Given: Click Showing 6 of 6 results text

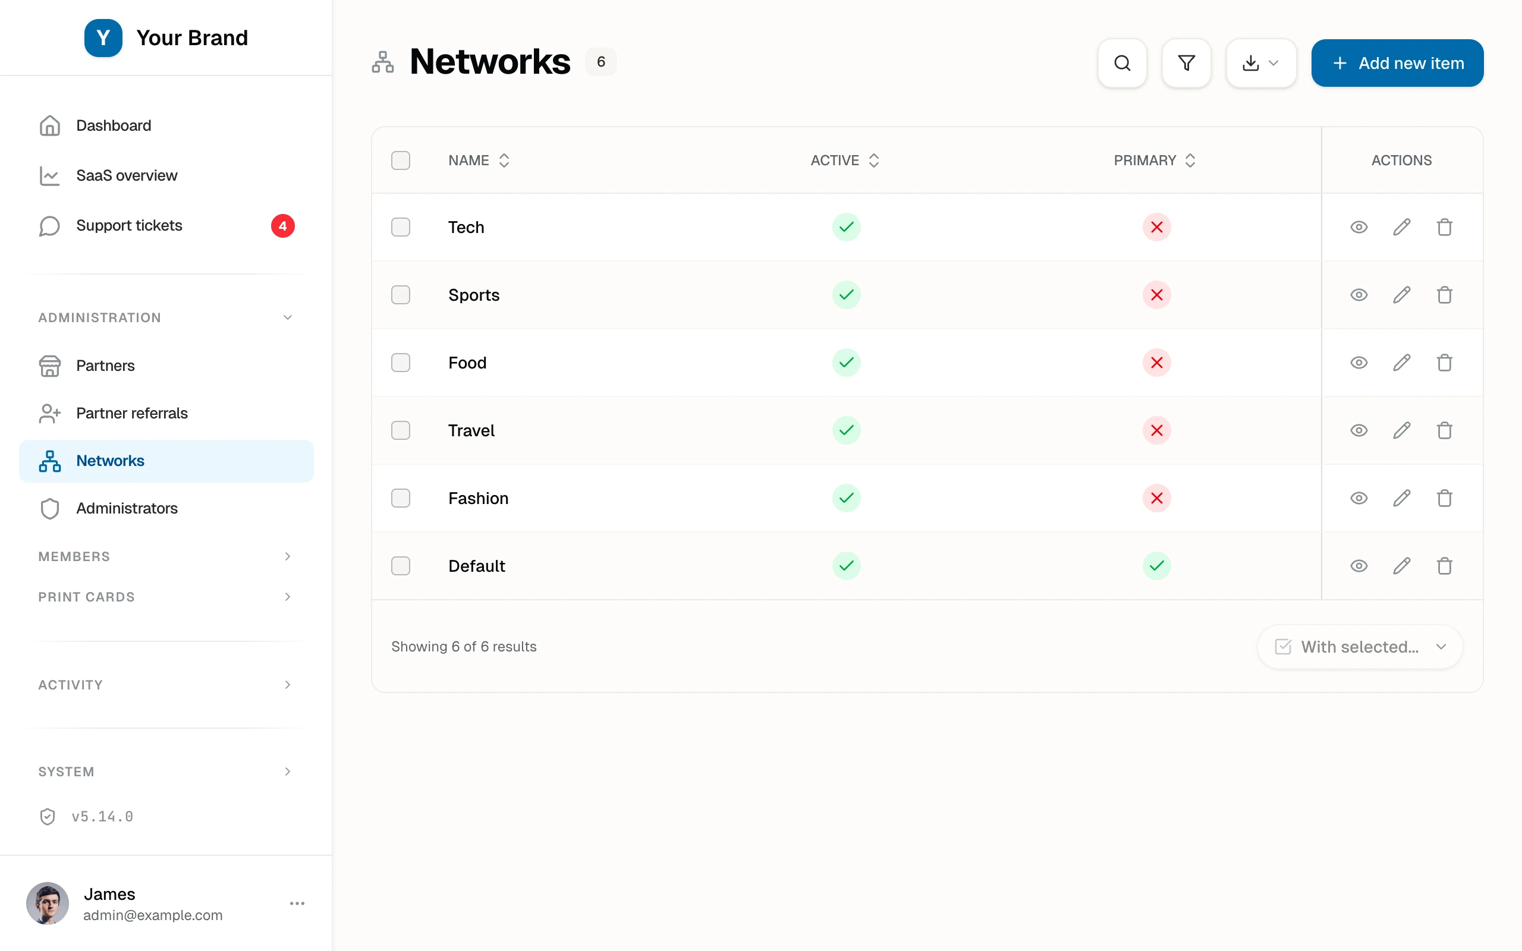Looking at the screenshot, I should tap(464, 647).
